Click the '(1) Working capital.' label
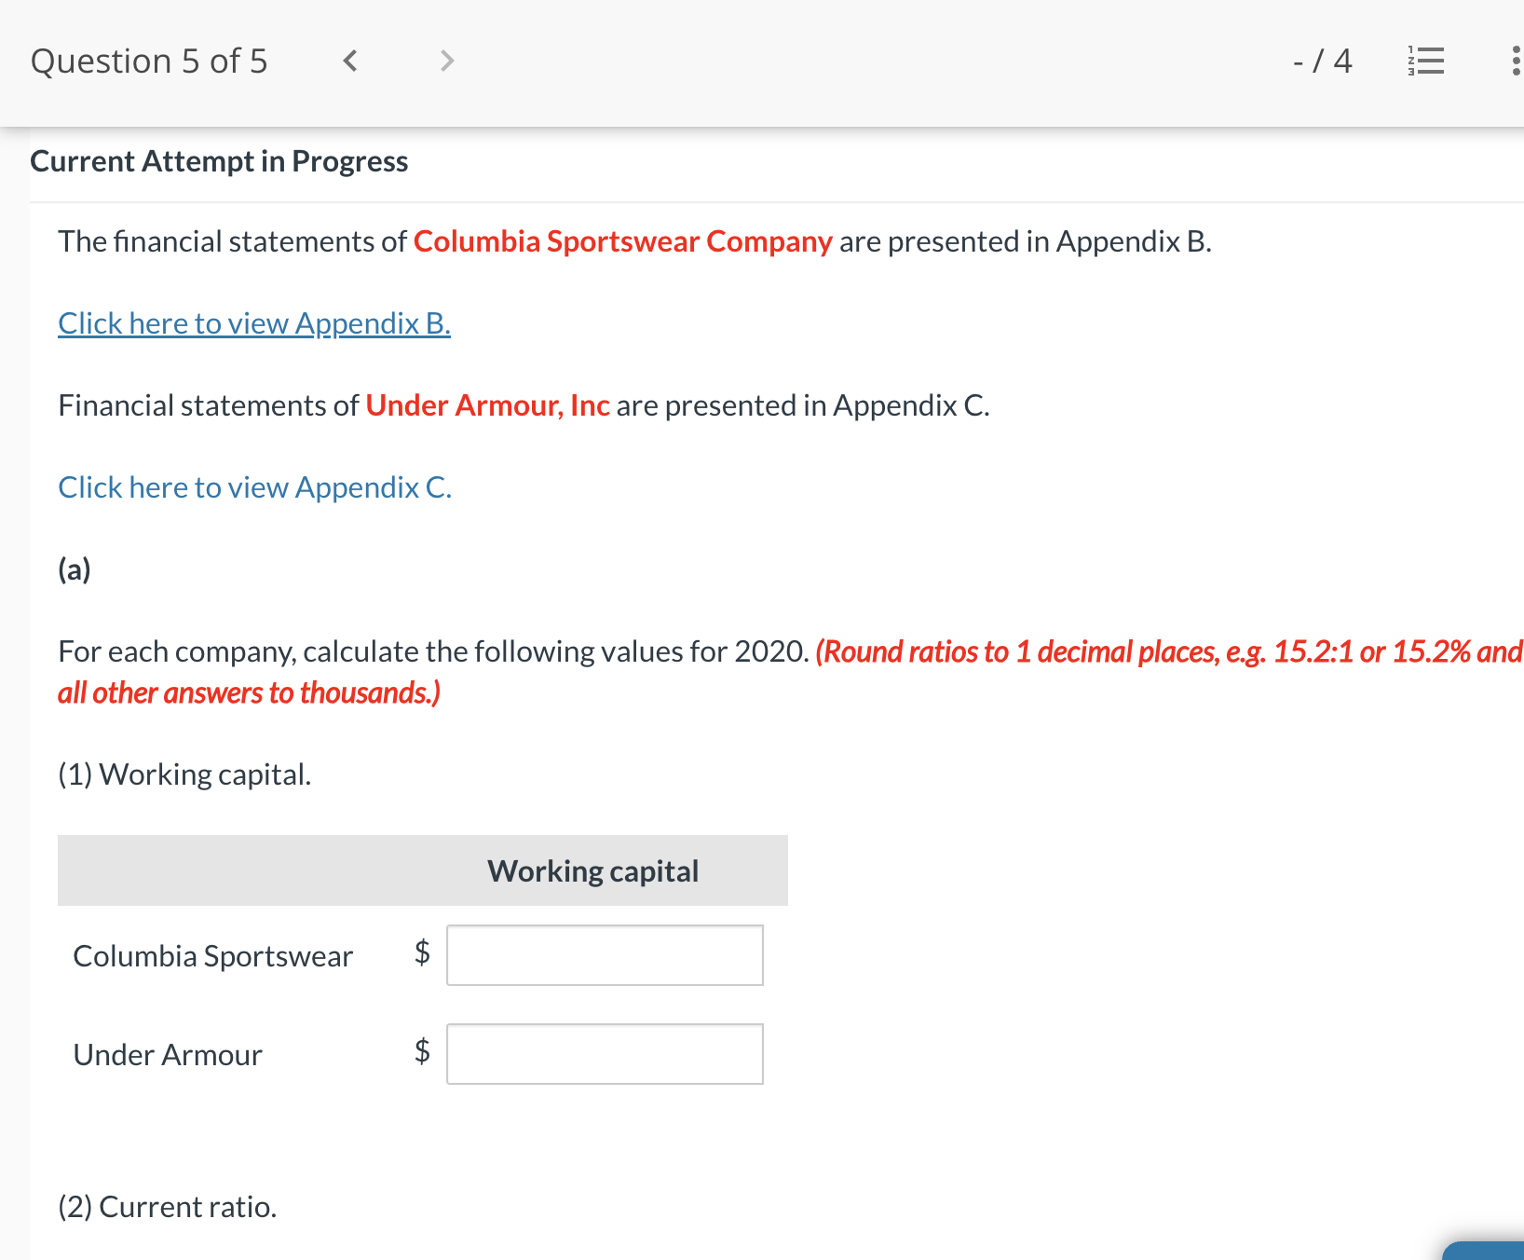 [184, 774]
